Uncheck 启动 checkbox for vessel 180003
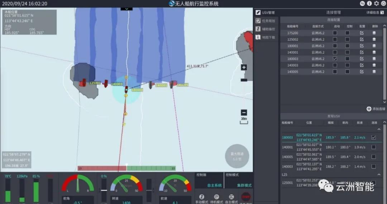387x204 pixels. [335, 59]
